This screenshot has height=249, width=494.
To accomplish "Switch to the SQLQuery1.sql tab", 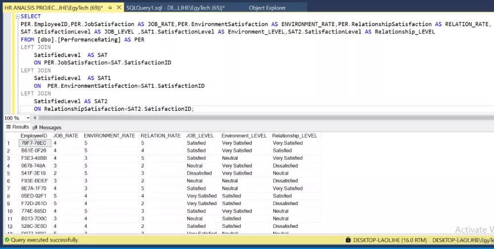I will pyautogui.click(x=175, y=8).
